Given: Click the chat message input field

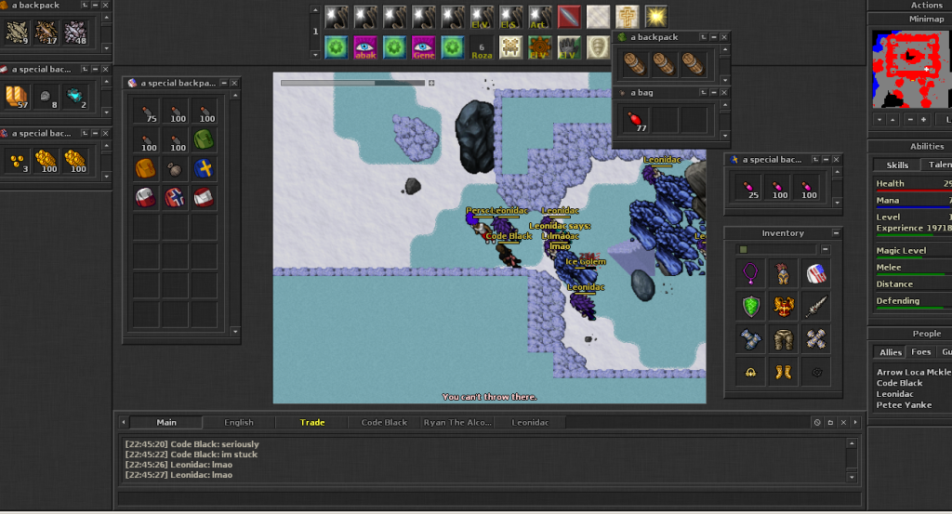Looking at the screenshot, I should (489, 499).
